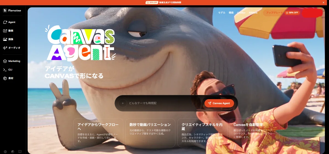The height and width of the screenshot is (154, 329).
Task: Open the モデル menu
Action: tap(222, 13)
